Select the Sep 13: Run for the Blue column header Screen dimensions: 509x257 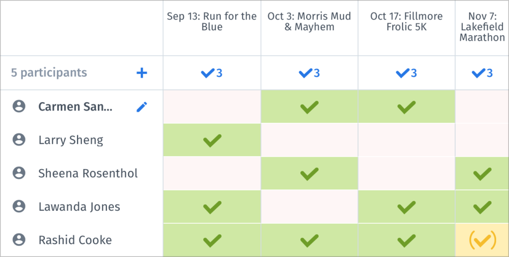tap(212, 22)
